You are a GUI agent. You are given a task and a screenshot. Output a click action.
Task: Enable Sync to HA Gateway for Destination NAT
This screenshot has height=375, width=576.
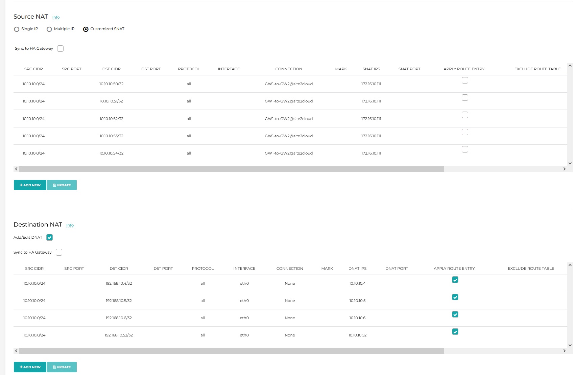pyautogui.click(x=59, y=252)
